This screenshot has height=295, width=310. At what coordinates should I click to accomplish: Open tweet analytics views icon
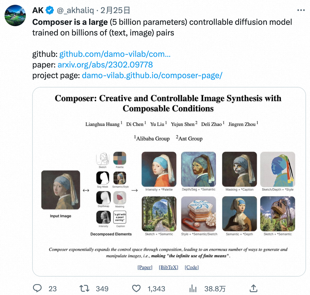pyautogui.click(x=193, y=288)
